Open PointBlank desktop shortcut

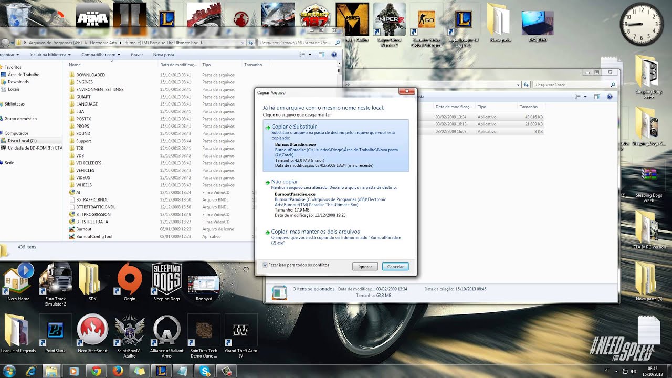click(x=56, y=334)
